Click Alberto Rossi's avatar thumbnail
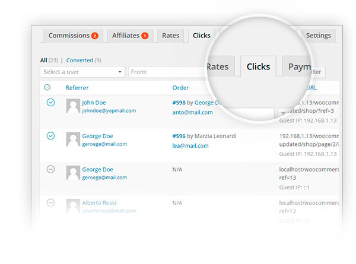356x264 pixels. click(73, 206)
